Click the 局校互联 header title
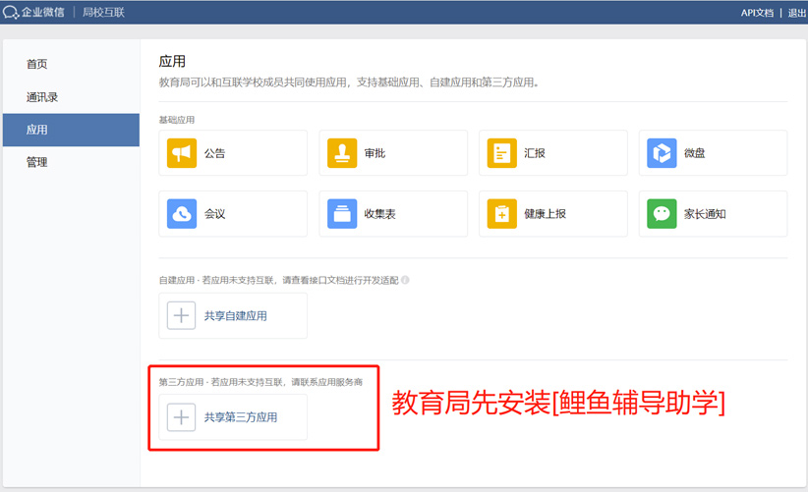Image resolution: width=808 pixels, height=492 pixels. pyautogui.click(x=103, y=13)
